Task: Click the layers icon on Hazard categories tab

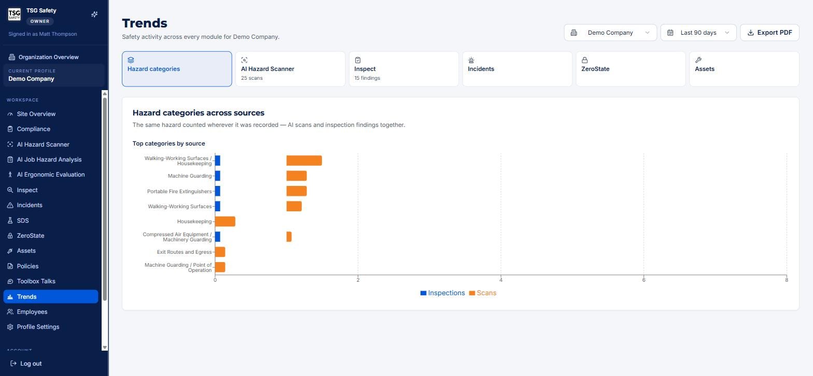Action: (131, 60)
